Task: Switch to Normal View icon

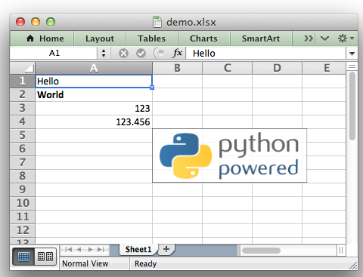Action: pyautogui.click(x=23, y=257)
